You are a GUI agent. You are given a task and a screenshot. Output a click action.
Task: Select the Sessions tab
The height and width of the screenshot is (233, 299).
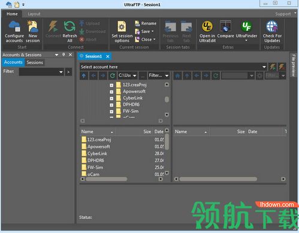[x=35, y=62]
